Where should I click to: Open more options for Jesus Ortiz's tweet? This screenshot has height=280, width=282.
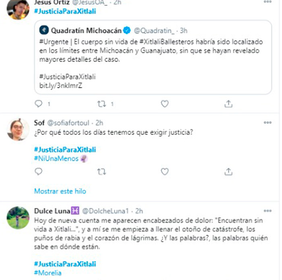(267, 2)
